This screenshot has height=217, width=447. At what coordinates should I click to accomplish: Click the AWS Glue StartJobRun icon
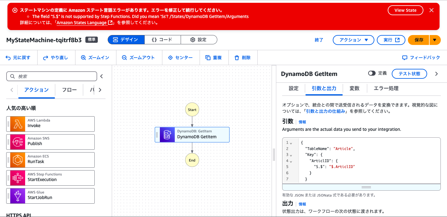18,196
